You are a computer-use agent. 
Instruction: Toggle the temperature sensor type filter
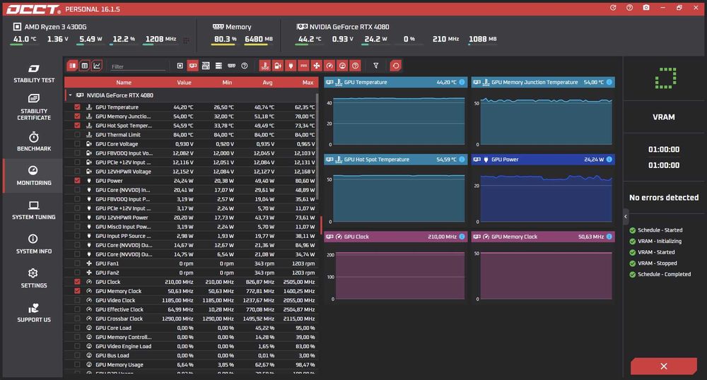pos(265,66)
